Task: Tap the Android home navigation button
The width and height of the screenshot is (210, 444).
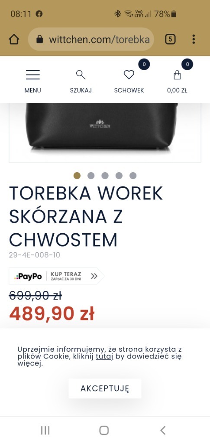Action: [104, 431]
